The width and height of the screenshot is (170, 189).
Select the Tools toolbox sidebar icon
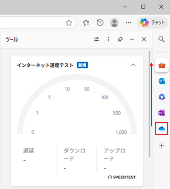pos(162,65)
